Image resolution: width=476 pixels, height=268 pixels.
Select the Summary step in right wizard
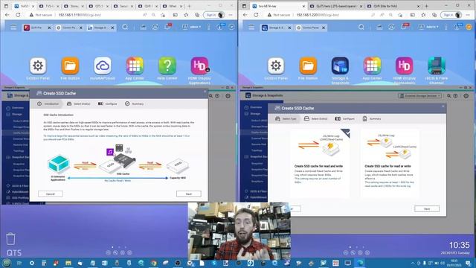click(372, 119)
